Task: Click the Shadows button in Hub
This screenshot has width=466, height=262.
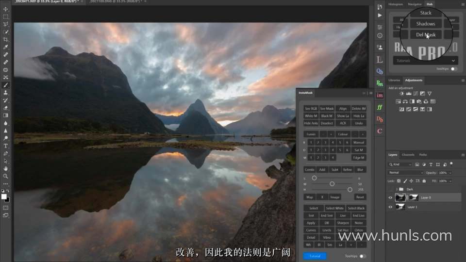Action: coord(426,24)
